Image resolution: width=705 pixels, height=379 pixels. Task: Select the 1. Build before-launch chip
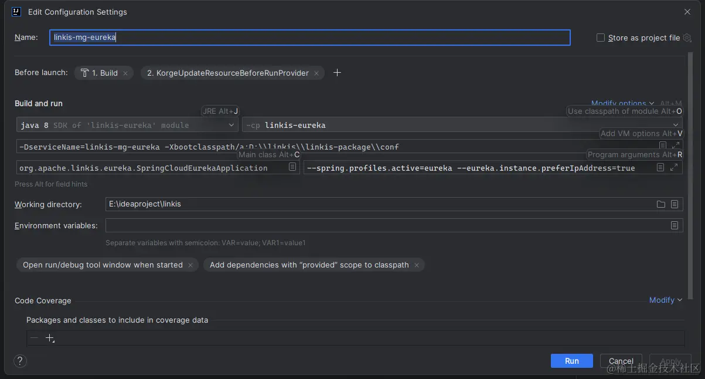pyautogui.click(x=104, y=73)
